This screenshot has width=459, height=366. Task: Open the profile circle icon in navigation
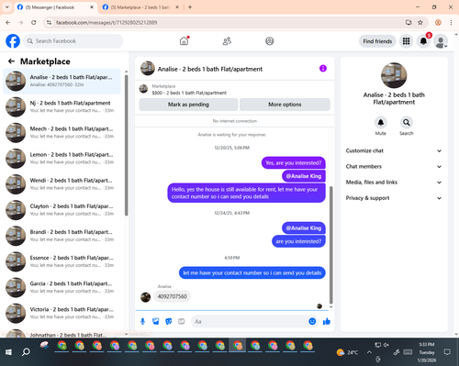click(270, 41)
